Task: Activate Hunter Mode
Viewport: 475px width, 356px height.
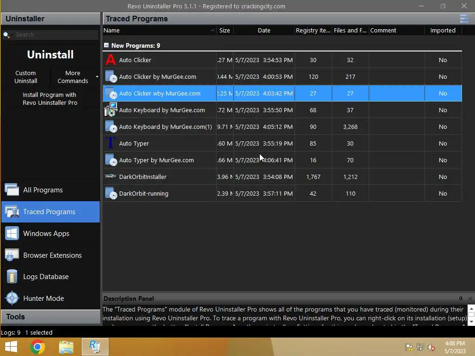Action: point(51,298)
